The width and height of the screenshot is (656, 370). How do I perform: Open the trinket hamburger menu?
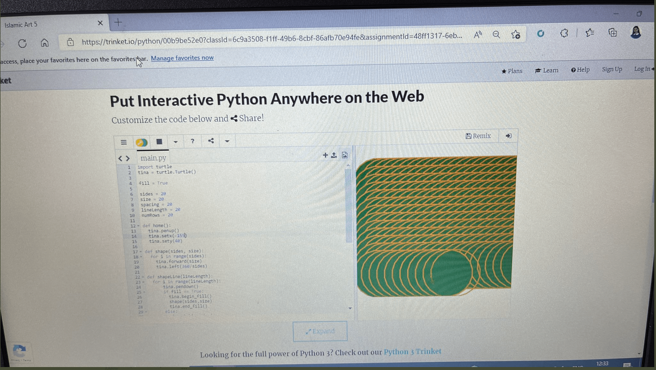(124, 142)
